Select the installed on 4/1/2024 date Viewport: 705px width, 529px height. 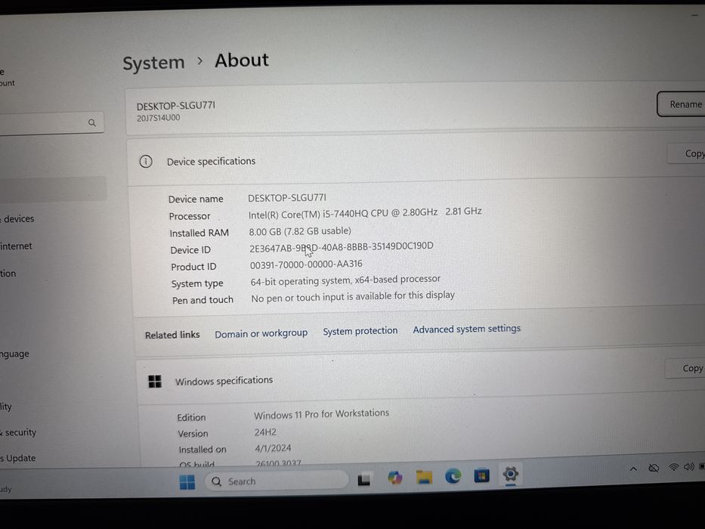(x=273, y=448)
